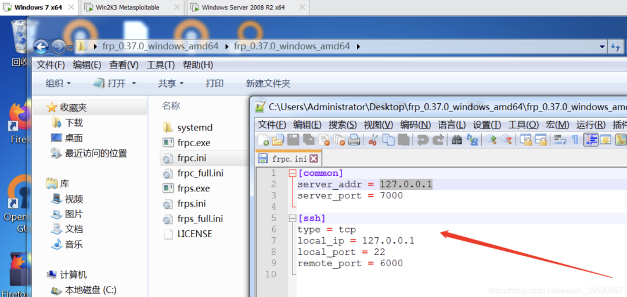Viewport: 627px width, 297px height.
Task: Click the Zoom Out magnifier icon
Action: click(x=507, y=139)
